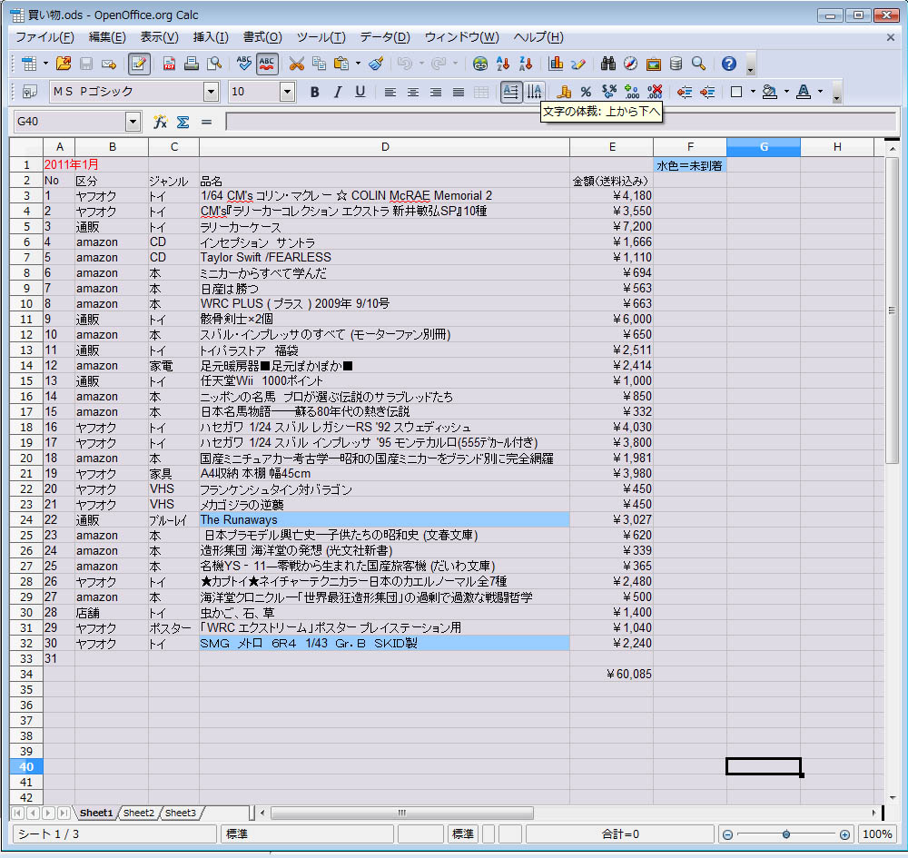Toggle italic formatting
This screenshot has height=858, width=908.
(338, 92)
